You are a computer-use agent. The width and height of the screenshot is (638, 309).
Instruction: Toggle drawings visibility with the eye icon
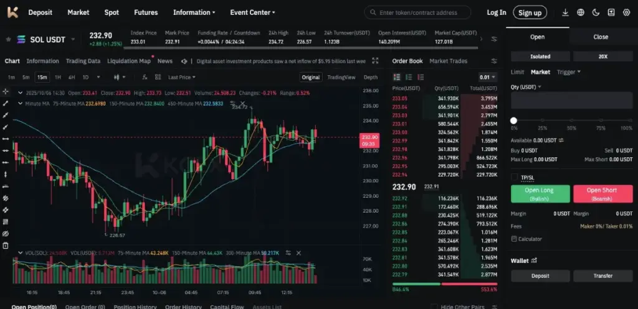click(x=6, y=234)
